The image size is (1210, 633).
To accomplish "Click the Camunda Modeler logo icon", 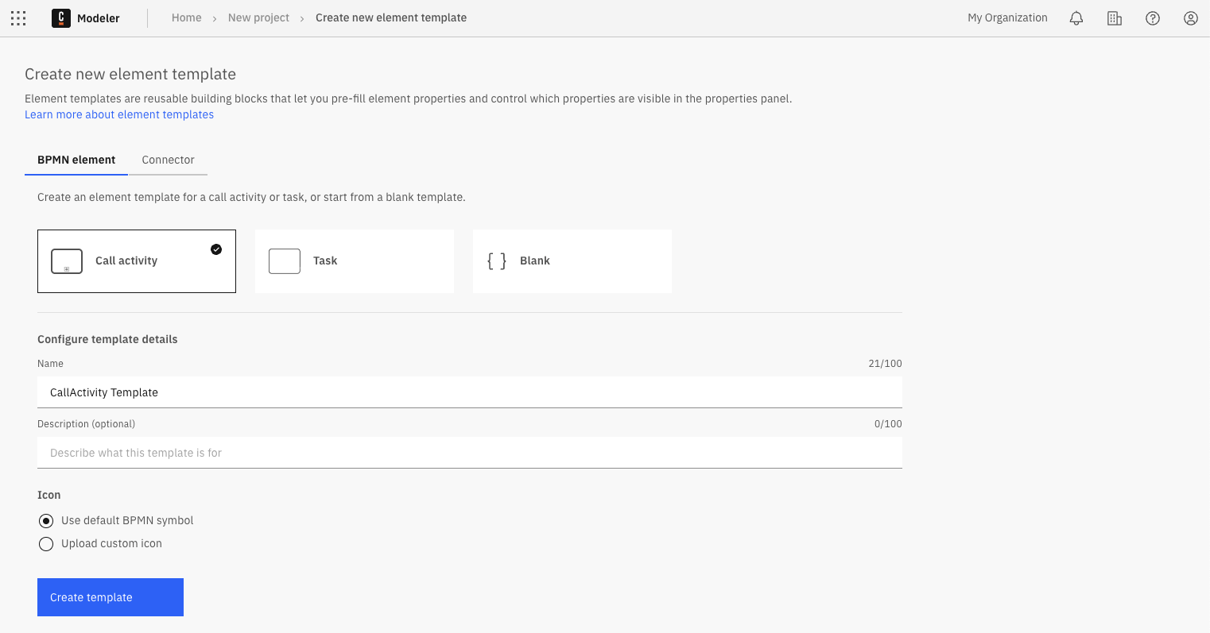I will click(x=61, y=18).
